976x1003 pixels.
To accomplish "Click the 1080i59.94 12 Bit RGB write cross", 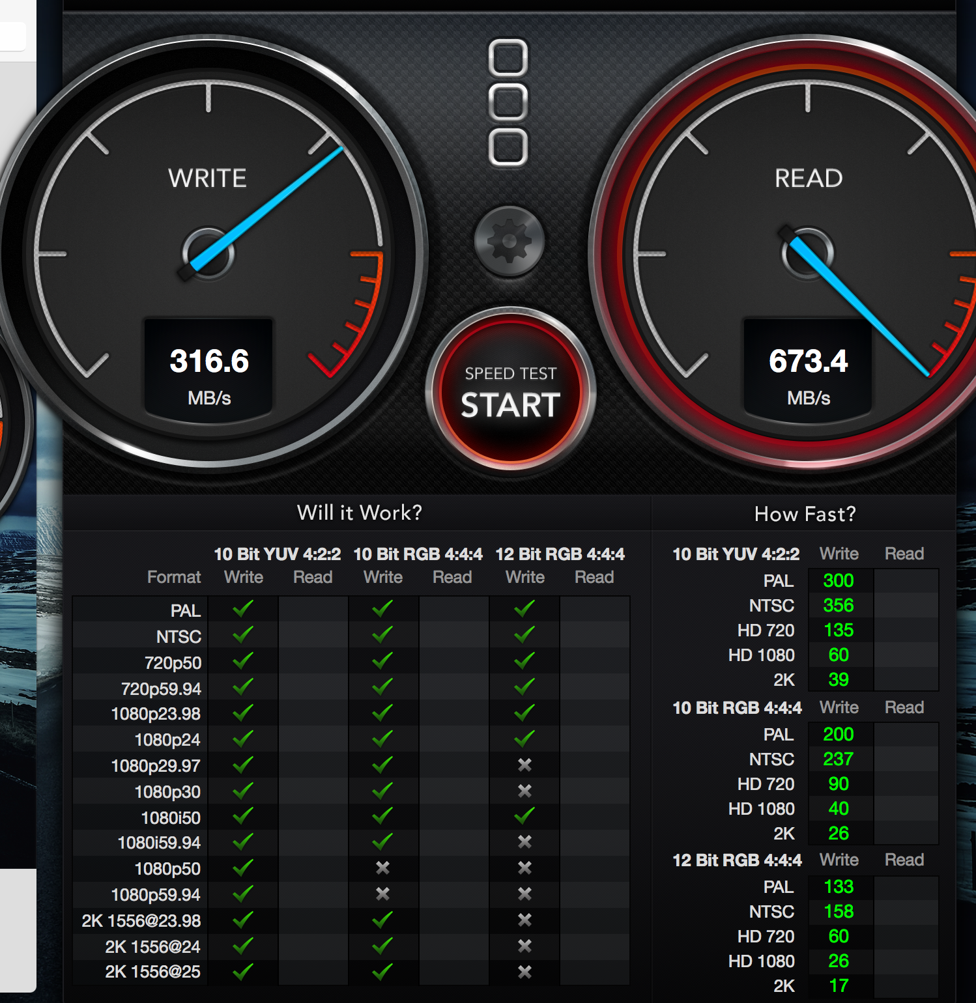I will click(x=524, y=841).
